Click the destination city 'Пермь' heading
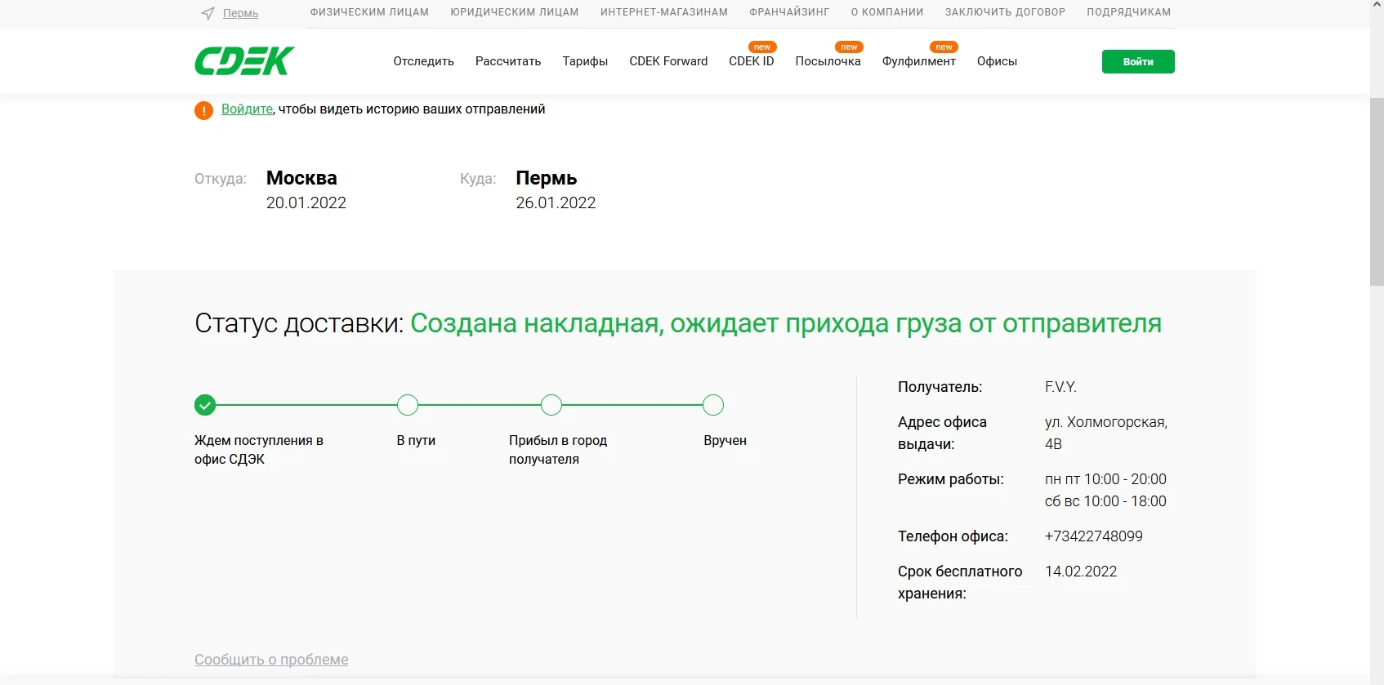Image resolution: width=1384 pixels, height=685 pixels. pos(547,178)
